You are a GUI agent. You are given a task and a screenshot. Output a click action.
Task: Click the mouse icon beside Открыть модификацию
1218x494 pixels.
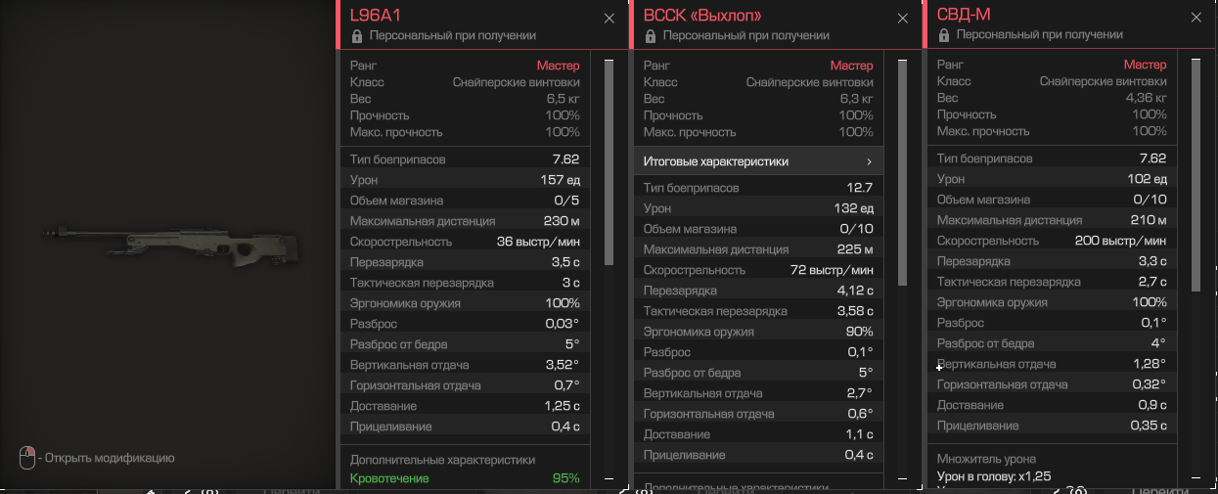click(27, 457)
